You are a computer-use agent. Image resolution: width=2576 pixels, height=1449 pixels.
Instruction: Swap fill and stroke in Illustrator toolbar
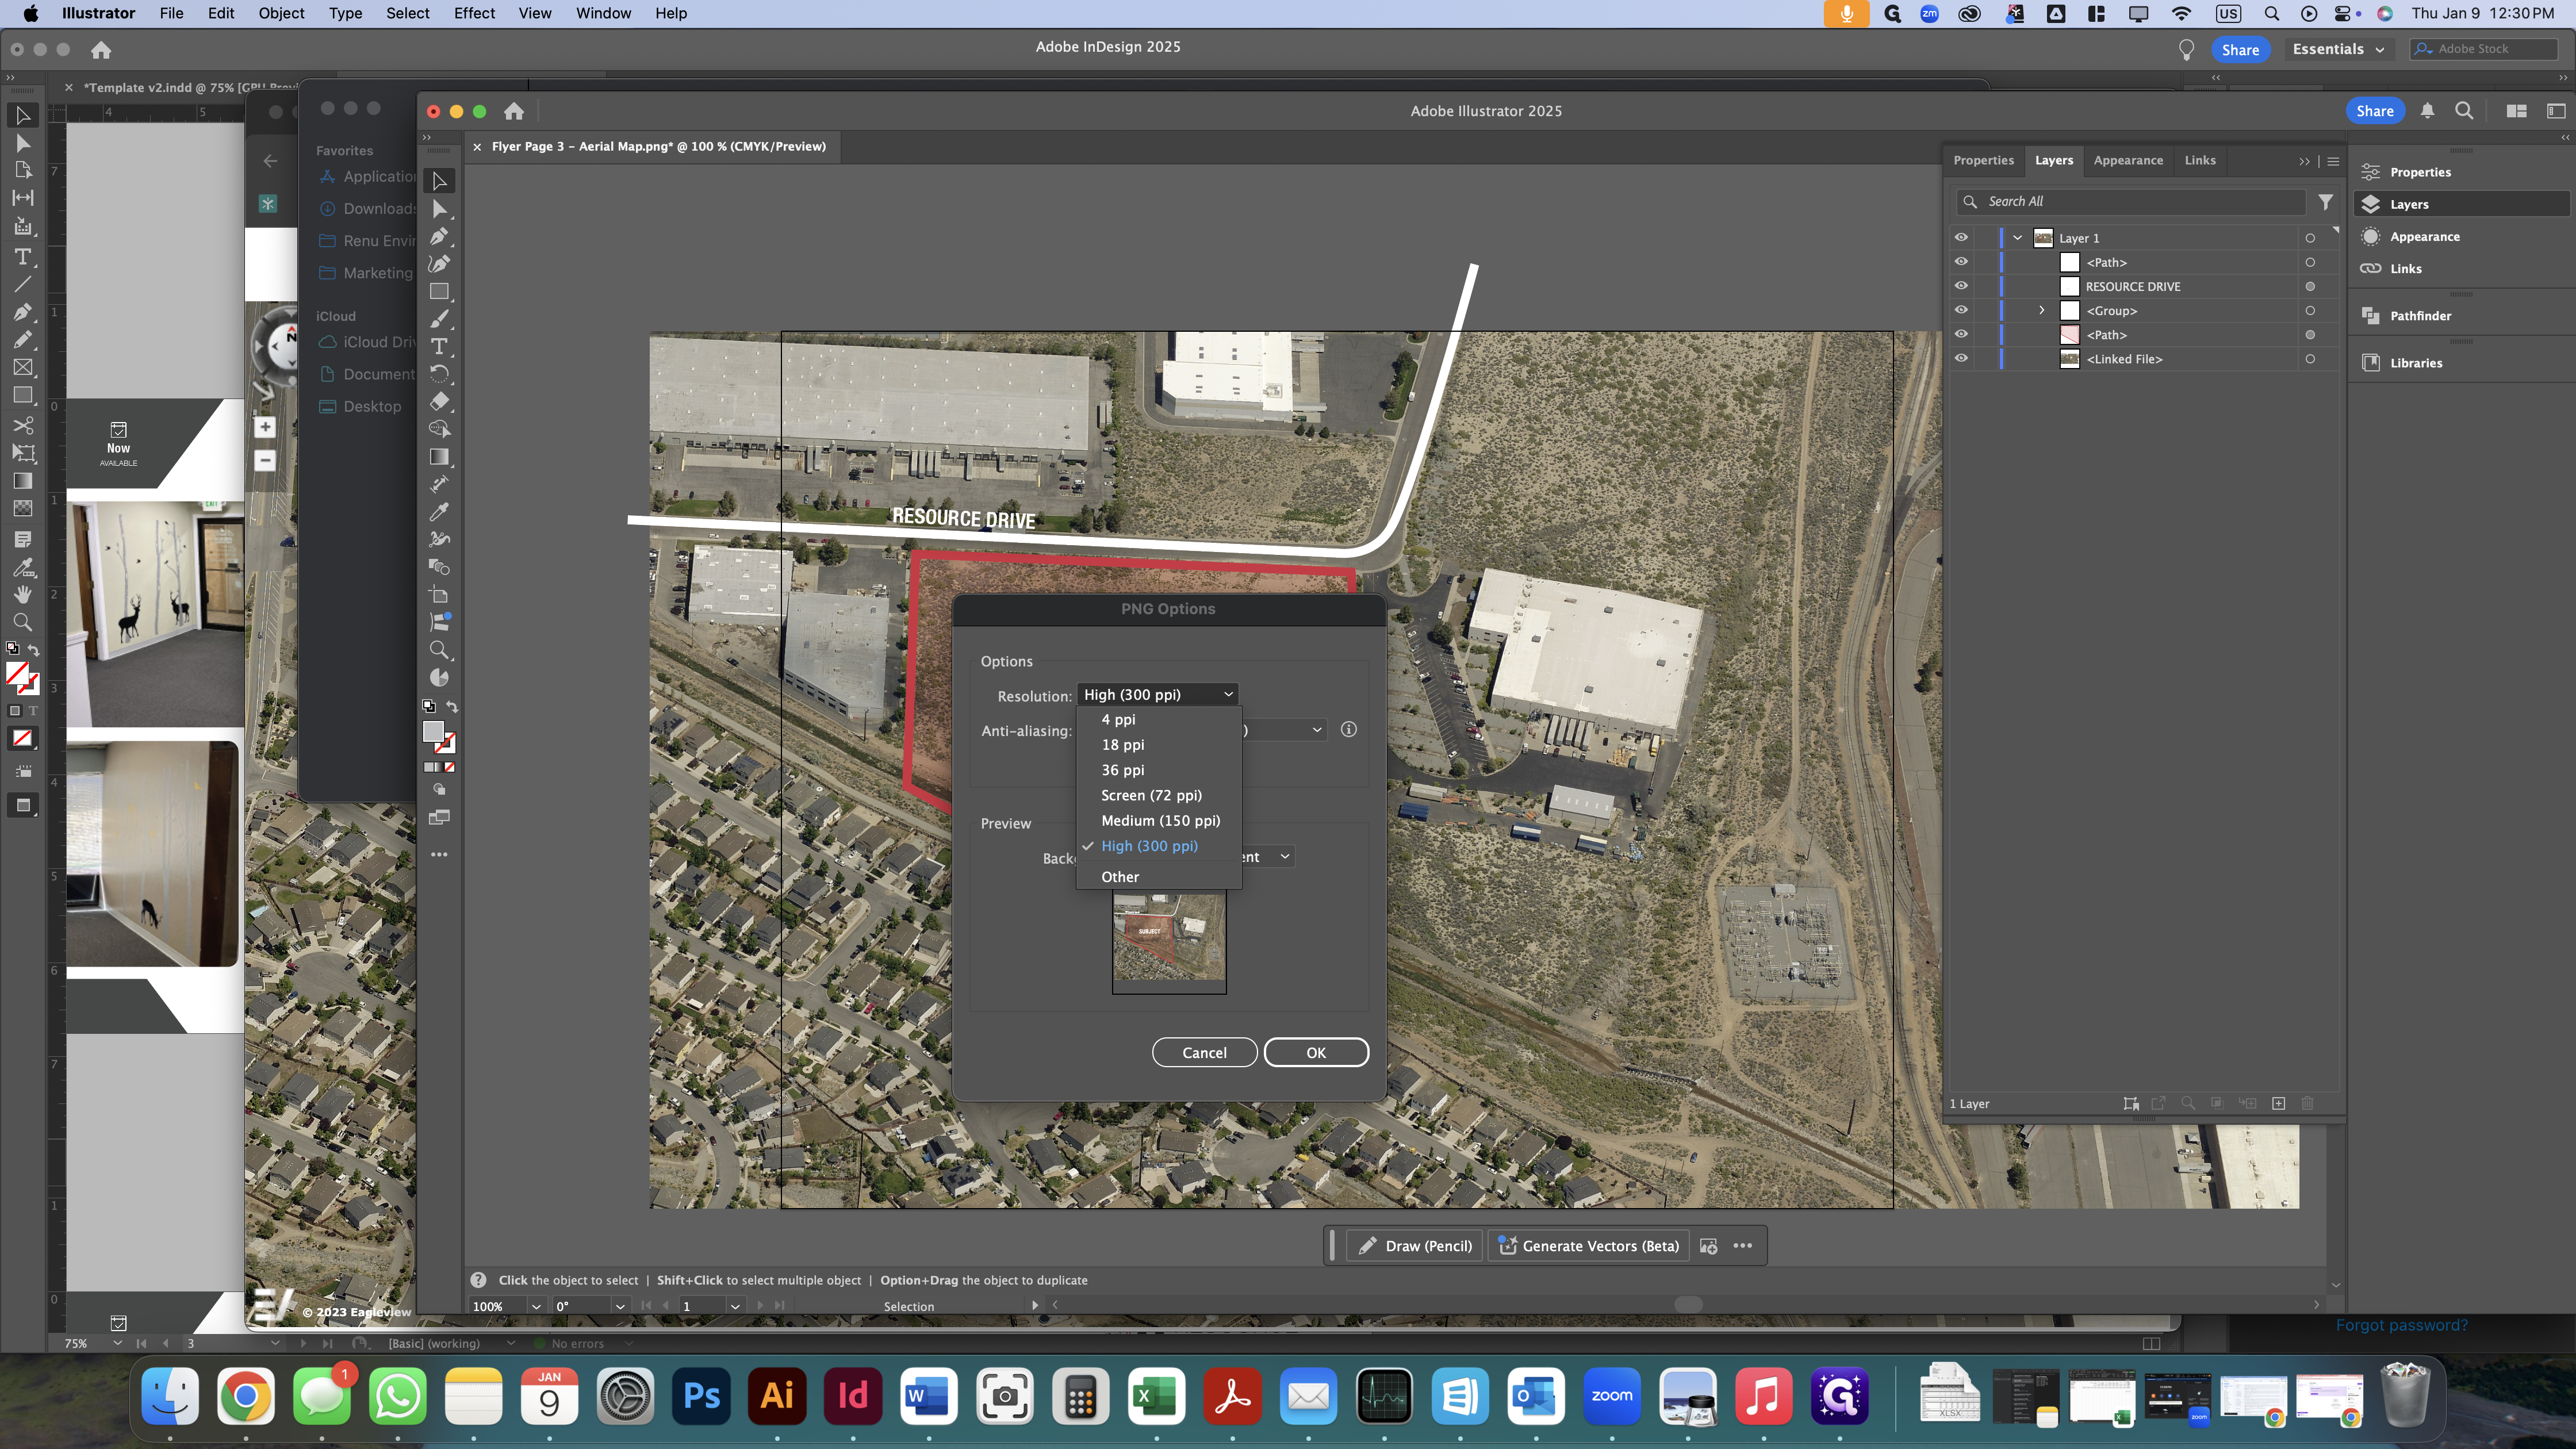click(452, 707)
